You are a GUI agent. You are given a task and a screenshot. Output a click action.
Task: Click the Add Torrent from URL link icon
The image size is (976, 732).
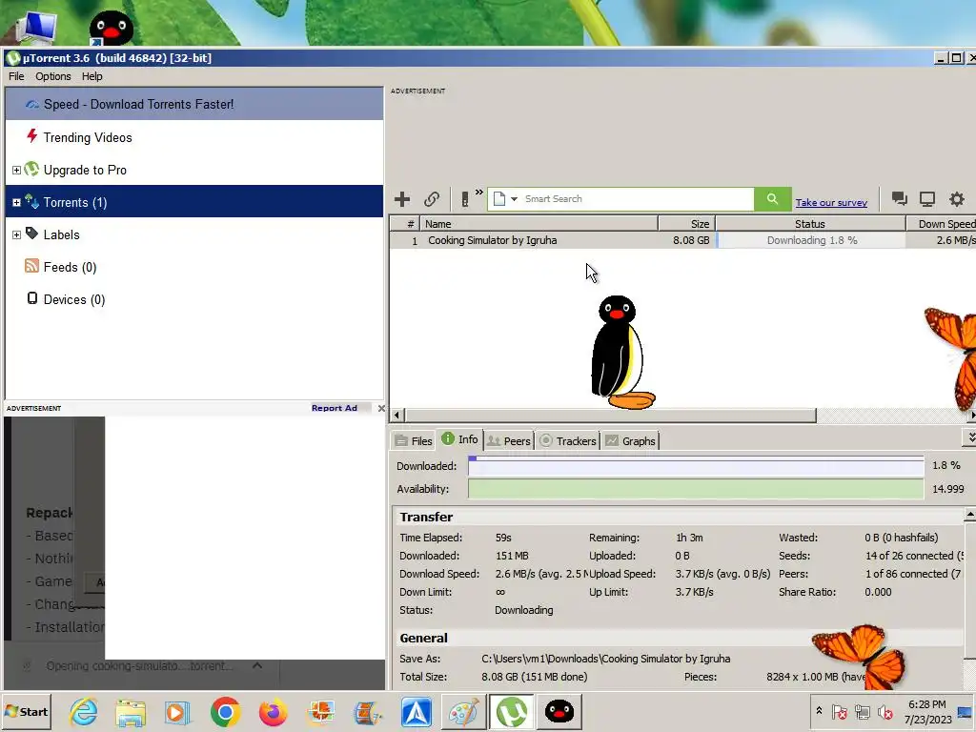[432, 199]
